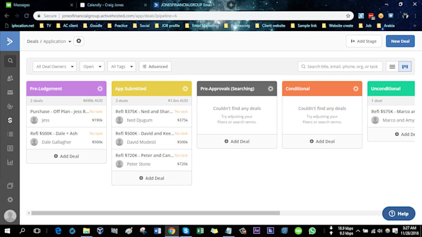Open Refi $720K - Peter and Can deal

(151, 160)
